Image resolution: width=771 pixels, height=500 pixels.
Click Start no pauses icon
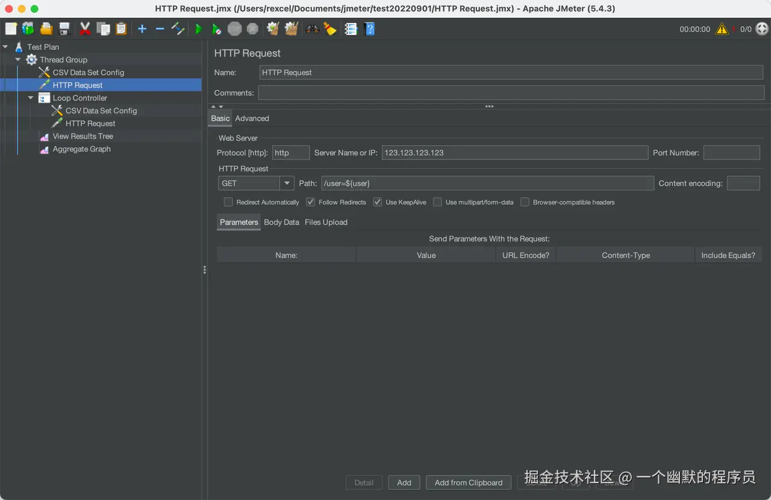pyautogui.click(x=216, y=28)
